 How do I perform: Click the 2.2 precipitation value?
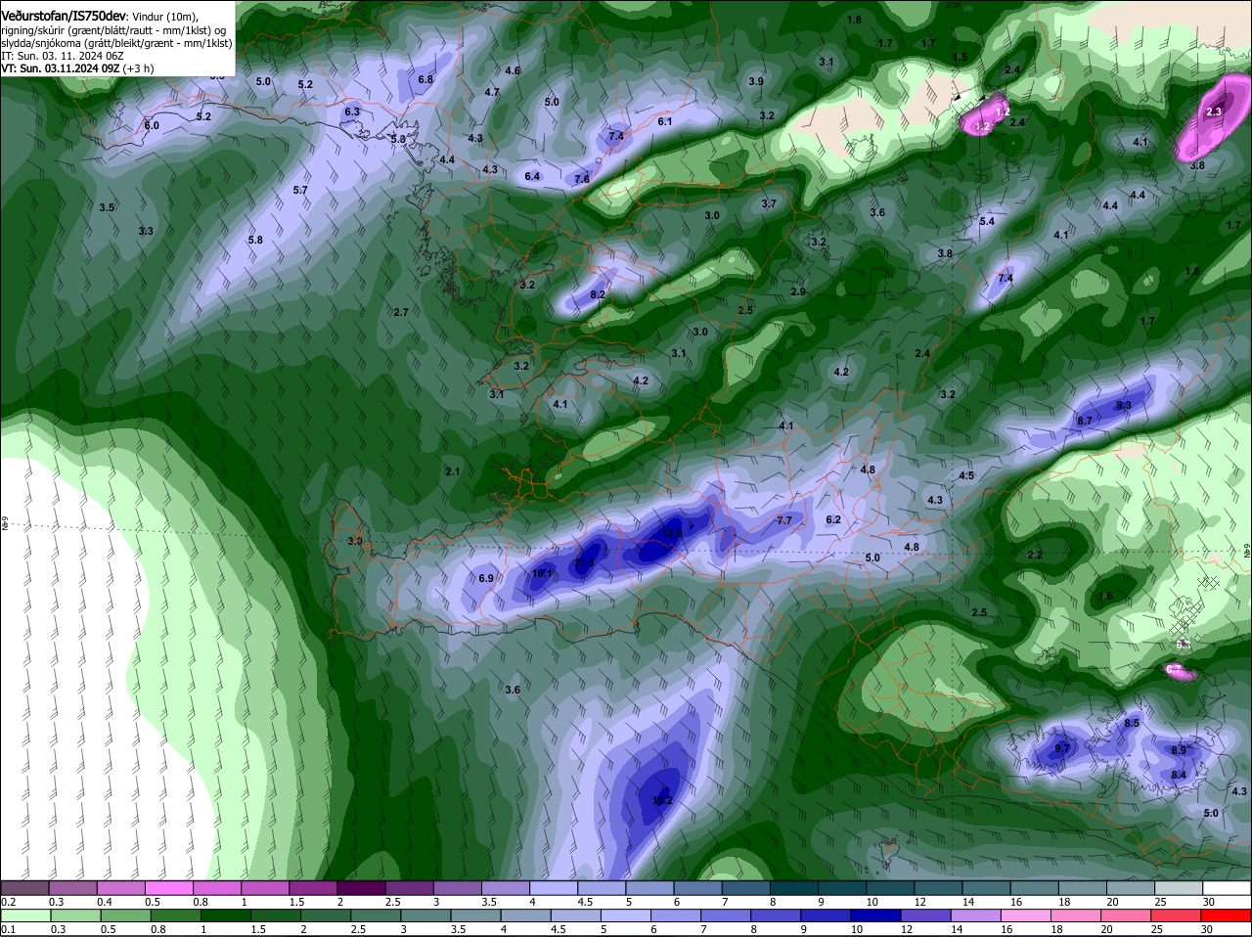1035,555
